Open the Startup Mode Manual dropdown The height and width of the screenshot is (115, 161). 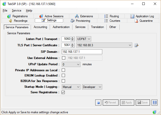point(71,87)
